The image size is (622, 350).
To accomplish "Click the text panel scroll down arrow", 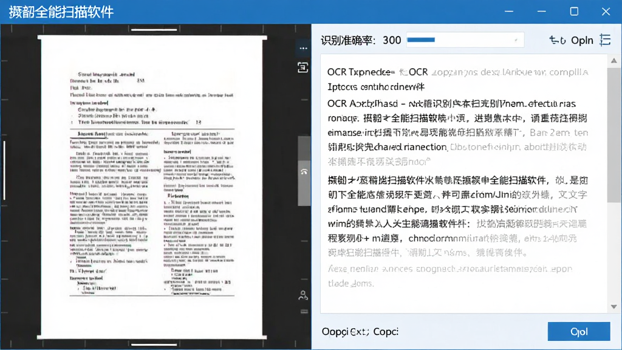I will pyautogui.click(x=613, y=307).
